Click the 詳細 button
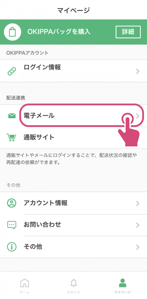147x299 pixels. [128, 32]
